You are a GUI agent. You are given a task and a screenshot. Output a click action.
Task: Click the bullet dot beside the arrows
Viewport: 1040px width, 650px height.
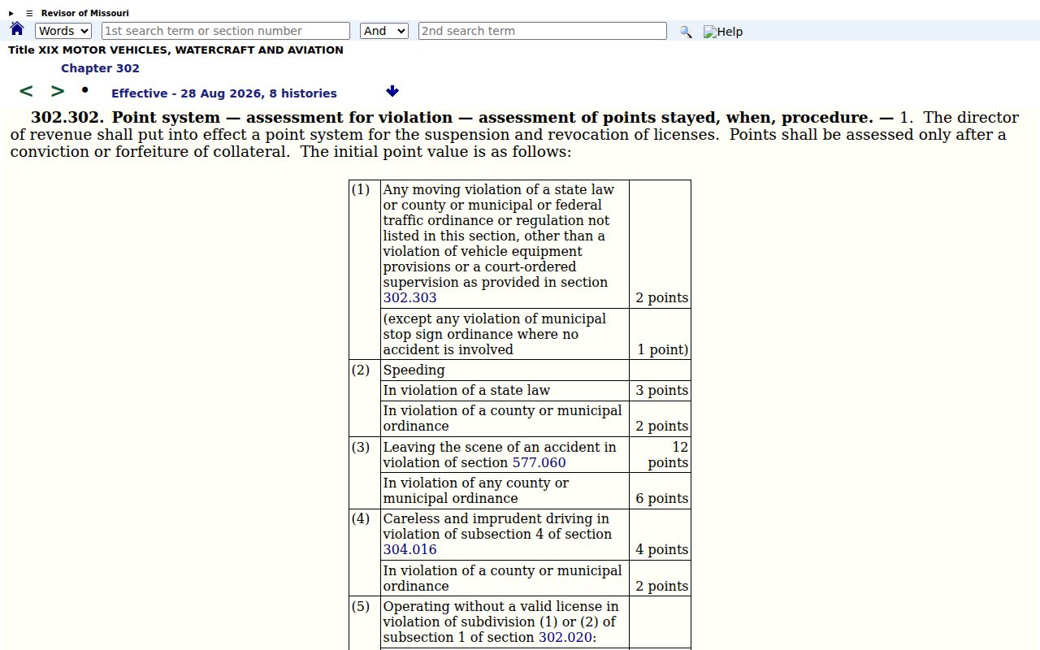[x=84, y=89]
